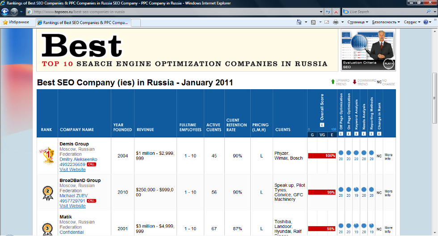
Task: Stop page loading with the red X
Action: [336, 12]
